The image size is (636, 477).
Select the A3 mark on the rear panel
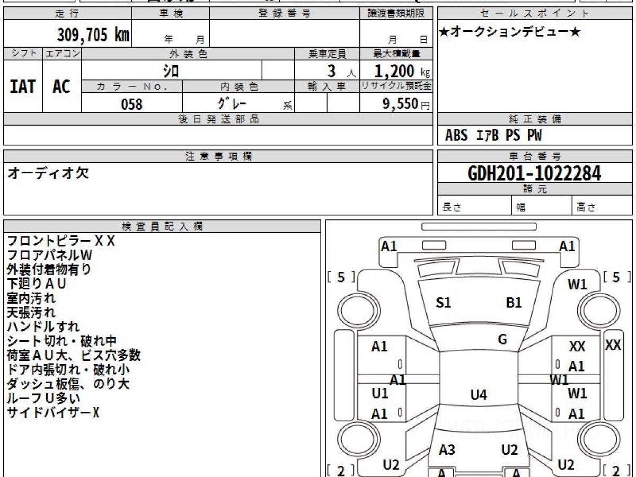(447, 450)
